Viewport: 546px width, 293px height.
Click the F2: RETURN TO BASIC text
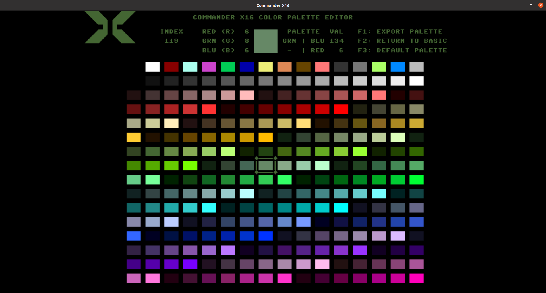pyautogui.click(x=402, y=41)
